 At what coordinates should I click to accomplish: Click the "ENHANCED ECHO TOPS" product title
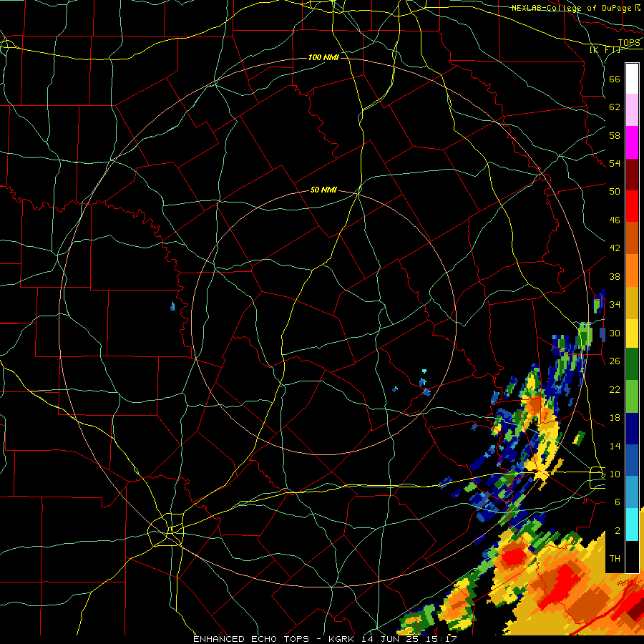pyautogui.click(x=251, y=639)
